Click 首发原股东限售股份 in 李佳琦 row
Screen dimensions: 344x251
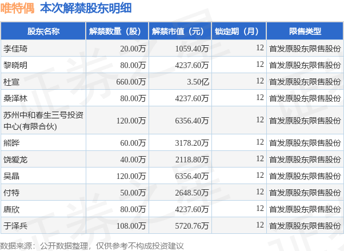tap(305, 49)
